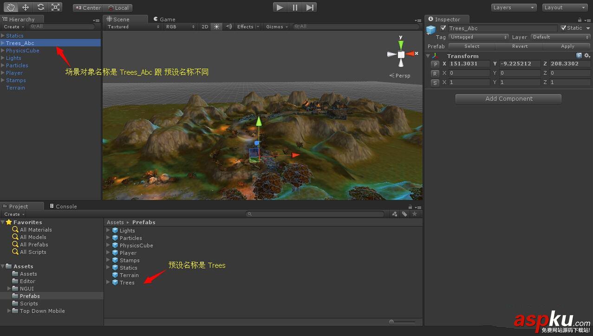Select the Move tool in toolbar
Viewport: 593px width, 336px height.
click(26, 7)
